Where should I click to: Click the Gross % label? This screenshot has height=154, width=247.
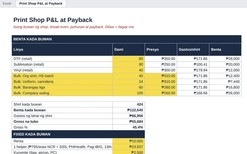click(62, 127)
